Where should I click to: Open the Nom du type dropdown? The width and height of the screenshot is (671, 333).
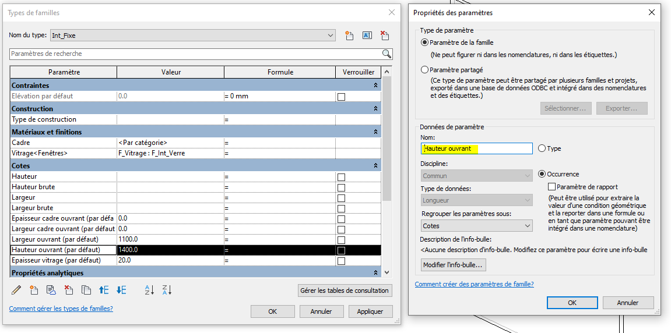331,36
